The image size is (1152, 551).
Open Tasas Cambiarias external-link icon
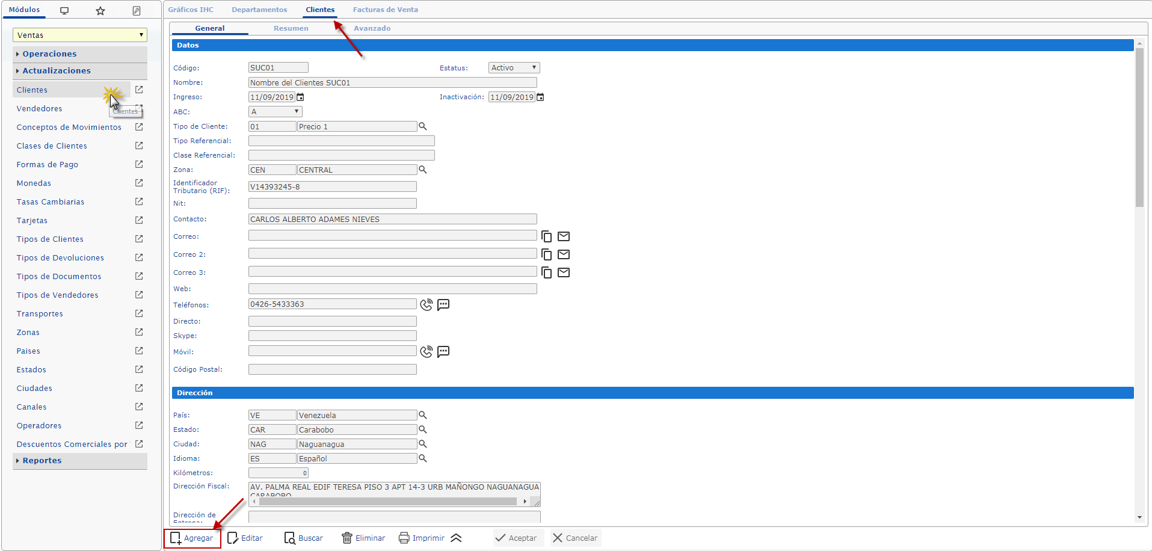(139, 202)
